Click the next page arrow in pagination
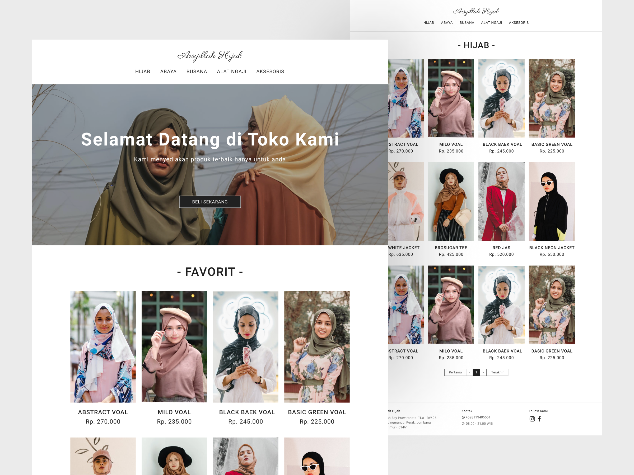 (x=483, y=373)
